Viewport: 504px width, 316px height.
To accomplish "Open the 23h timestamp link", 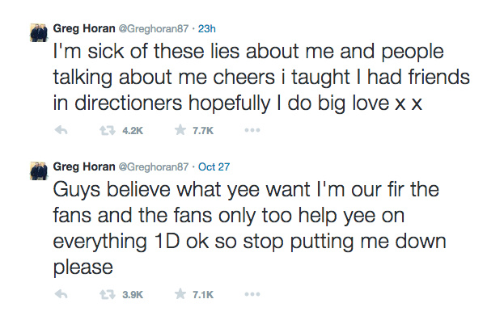I will (206, 29).
